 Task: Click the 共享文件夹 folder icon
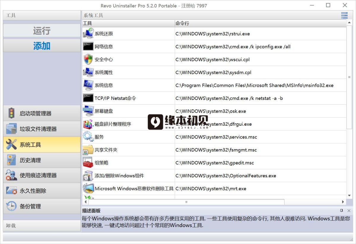click(88, 150)
